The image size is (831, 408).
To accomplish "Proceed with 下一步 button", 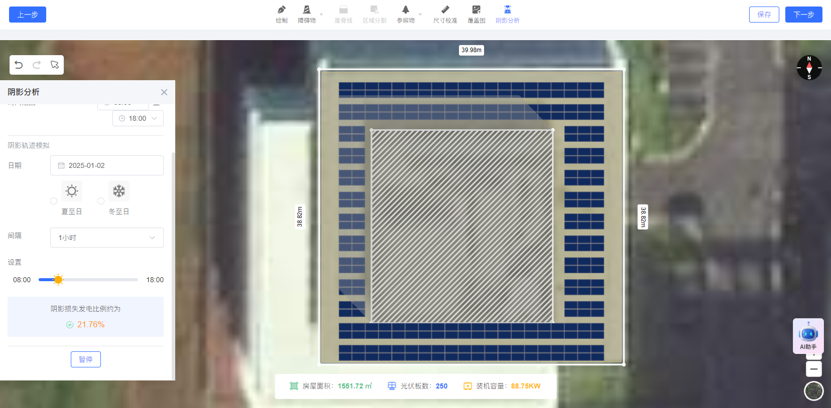I will pyautogui.click(x=804, y=15).
